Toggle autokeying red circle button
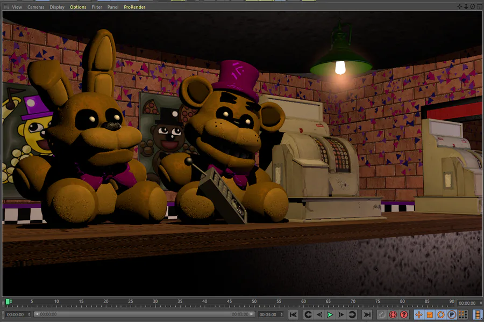 click(393, 314)
